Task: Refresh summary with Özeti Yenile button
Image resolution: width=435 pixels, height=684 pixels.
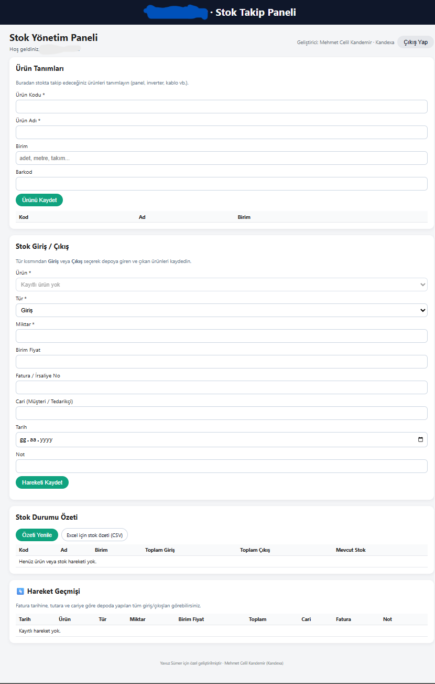Action: [x=37, y=535]
